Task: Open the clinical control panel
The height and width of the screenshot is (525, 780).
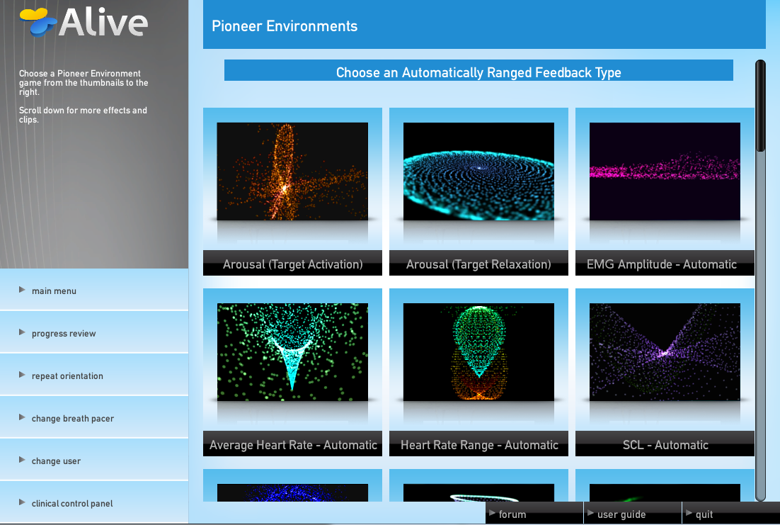Action: tap(72, 504)
